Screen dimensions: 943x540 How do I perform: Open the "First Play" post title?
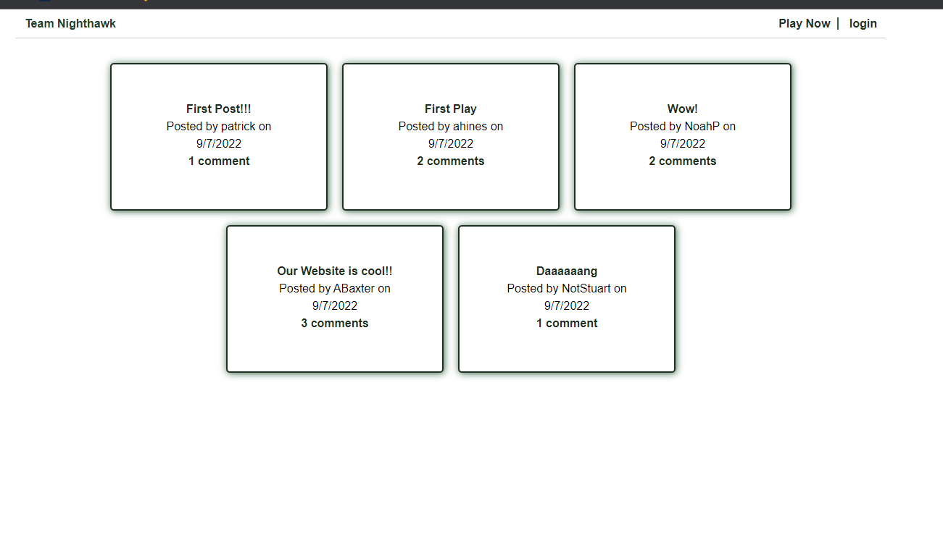450,109
